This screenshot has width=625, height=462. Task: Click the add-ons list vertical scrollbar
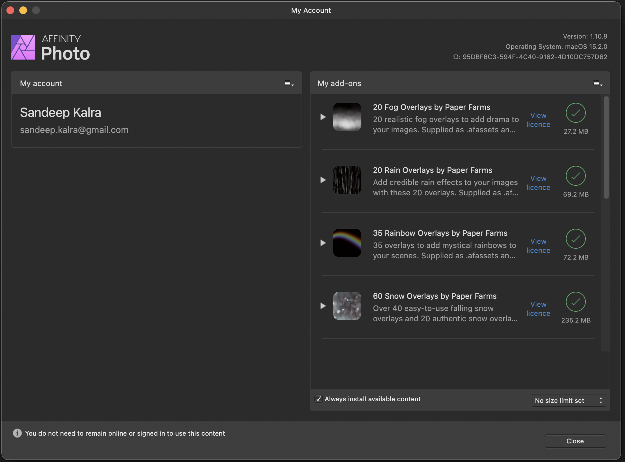606,148
